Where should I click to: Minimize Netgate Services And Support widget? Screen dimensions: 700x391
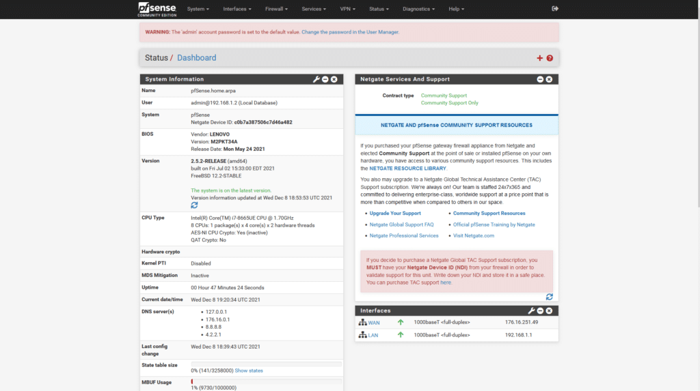click(540, 79)
